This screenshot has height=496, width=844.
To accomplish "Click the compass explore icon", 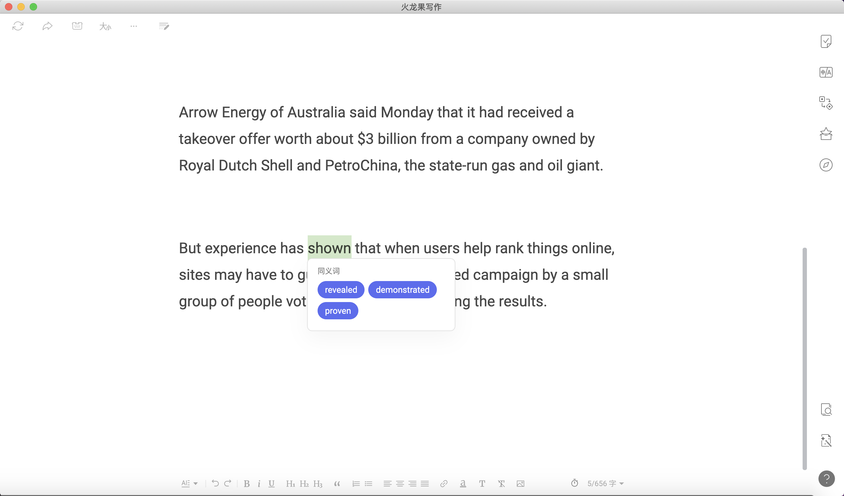I will click(825, 165).
